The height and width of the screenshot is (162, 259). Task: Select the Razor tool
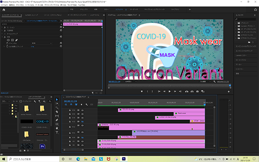pos(57,112)
